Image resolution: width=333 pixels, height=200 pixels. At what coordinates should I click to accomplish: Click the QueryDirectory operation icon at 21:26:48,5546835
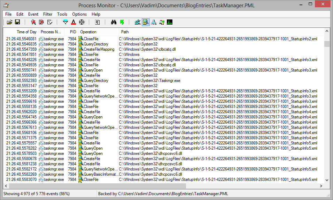coord(81,44)
